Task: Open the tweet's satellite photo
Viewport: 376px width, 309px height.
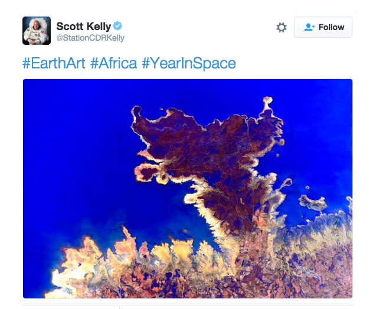Action: [x=188, y=189]
